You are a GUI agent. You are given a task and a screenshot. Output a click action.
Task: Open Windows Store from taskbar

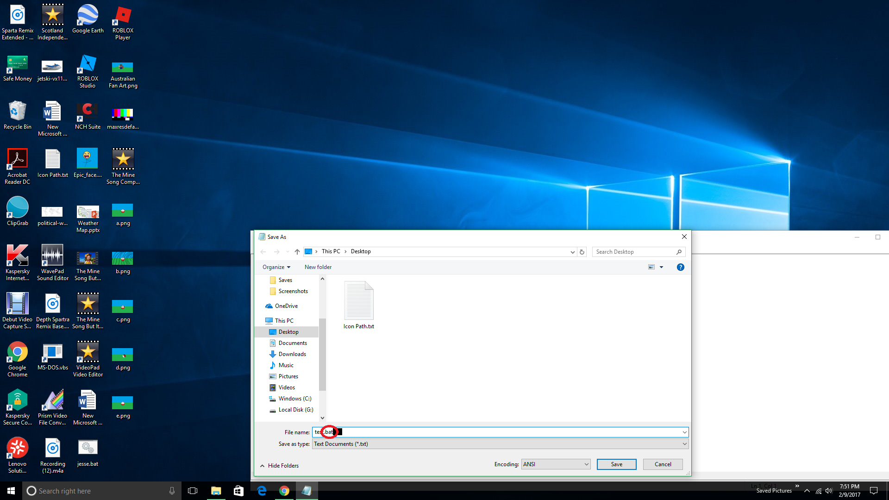[x=238, y=491]
